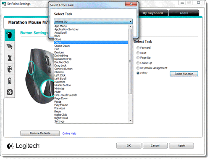
Task: Pick Drag Lock from the list
Action: (x=91, y=66)
